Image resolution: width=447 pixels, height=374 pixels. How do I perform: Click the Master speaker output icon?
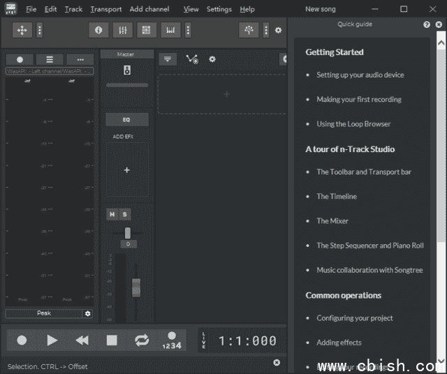click(x=127, y=70)
